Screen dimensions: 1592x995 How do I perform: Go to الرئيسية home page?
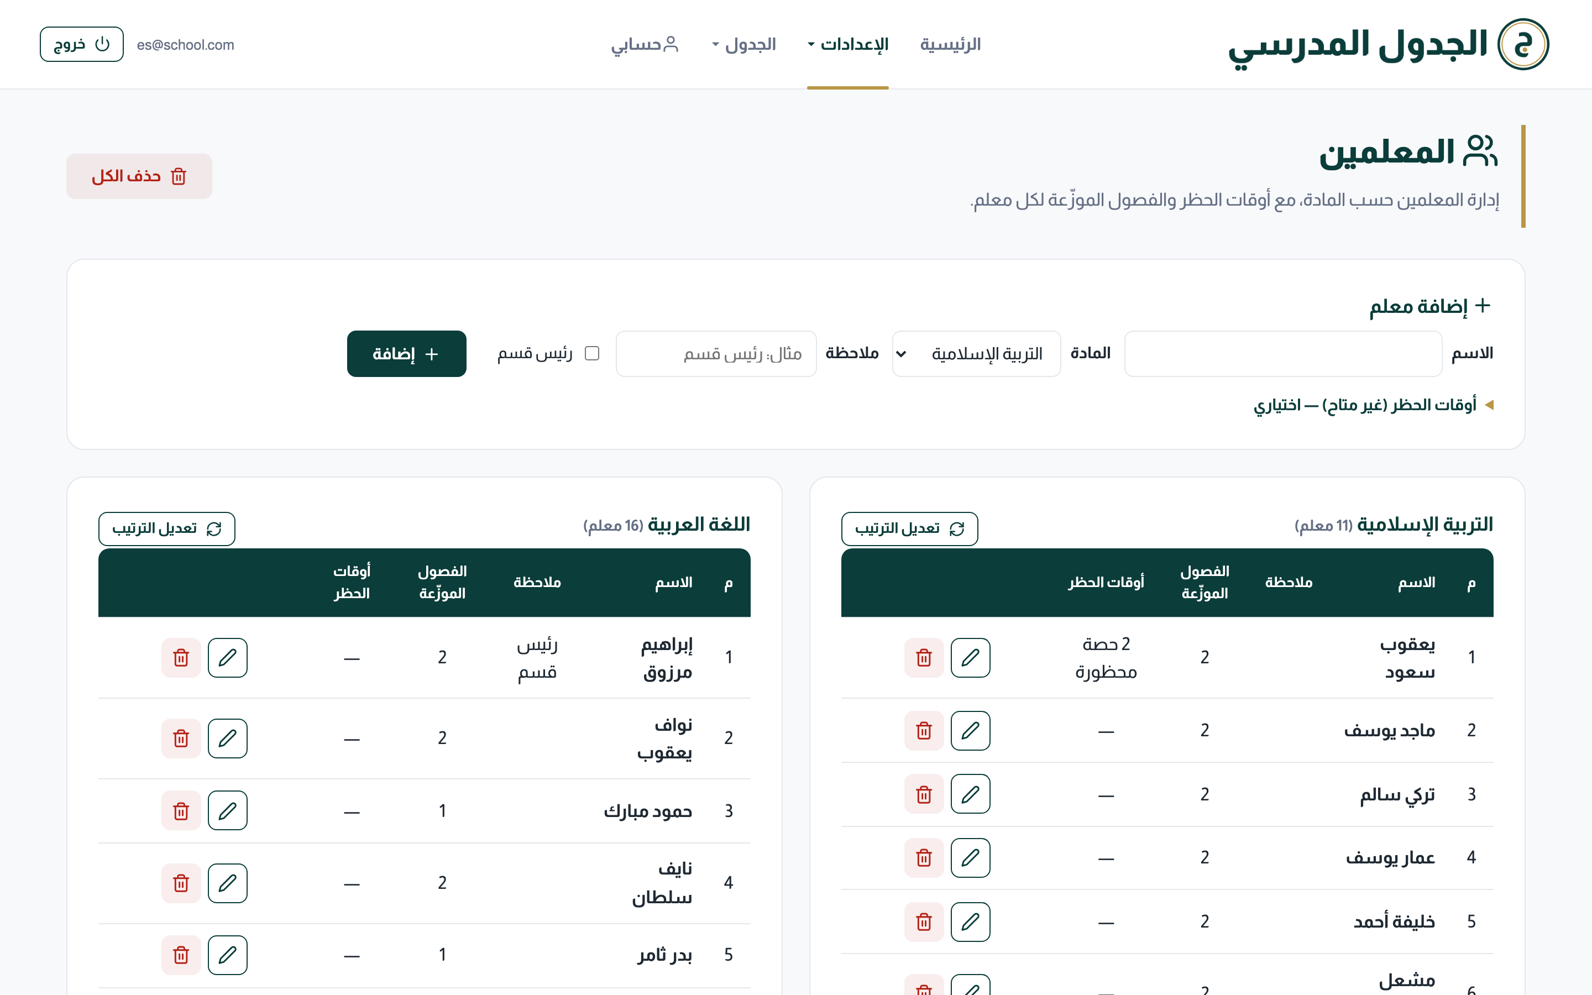[x=950, y=44]
